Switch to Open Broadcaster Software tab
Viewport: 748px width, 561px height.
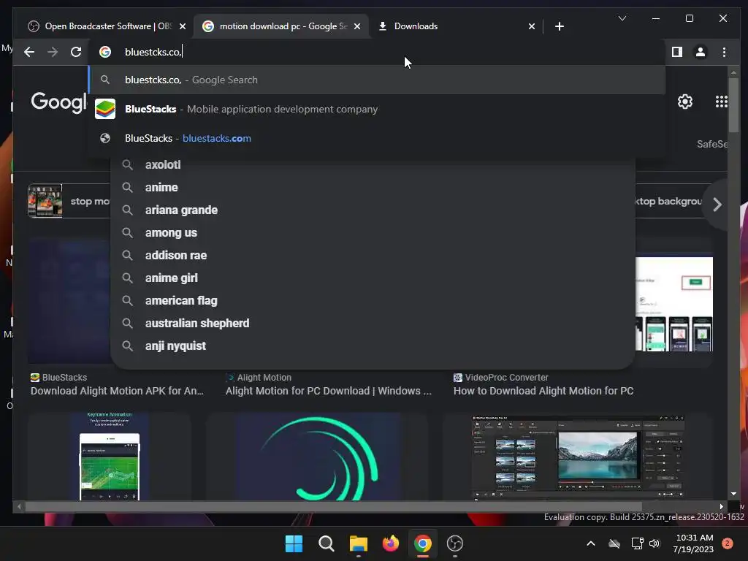point(105,26)
